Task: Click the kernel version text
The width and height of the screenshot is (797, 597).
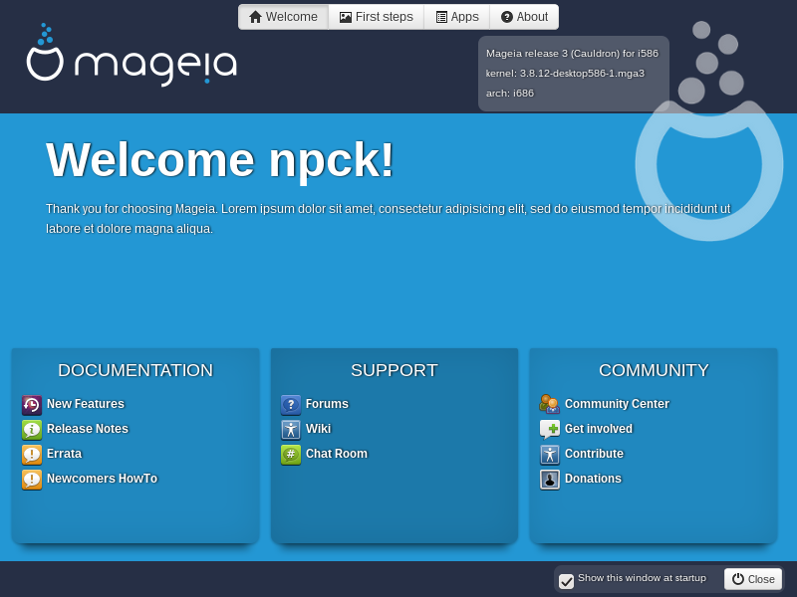Action: click(x=565, y=73)
